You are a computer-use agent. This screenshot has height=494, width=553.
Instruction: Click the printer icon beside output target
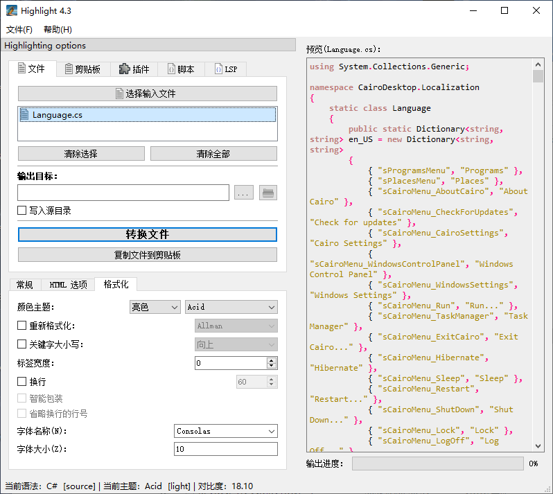pos(268,193)
